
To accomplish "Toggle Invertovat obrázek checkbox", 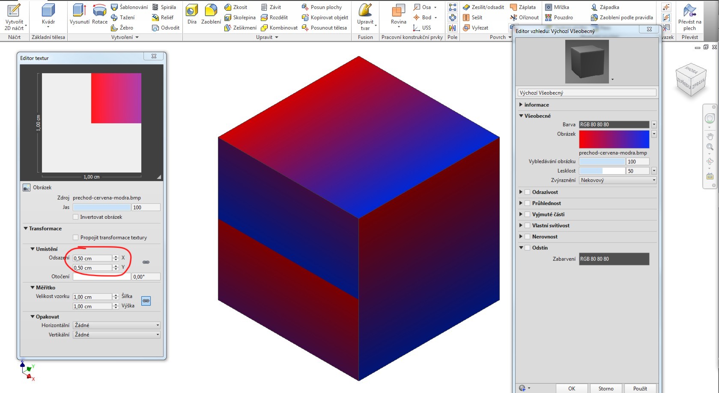I will point(76,217).
